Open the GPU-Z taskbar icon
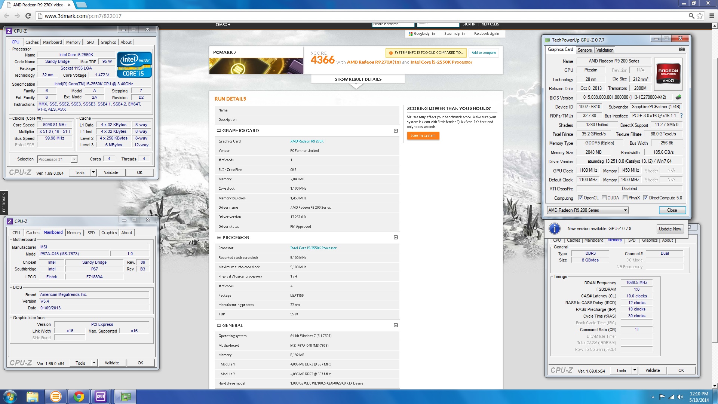The image size is (718, 404). pos(125,397)
